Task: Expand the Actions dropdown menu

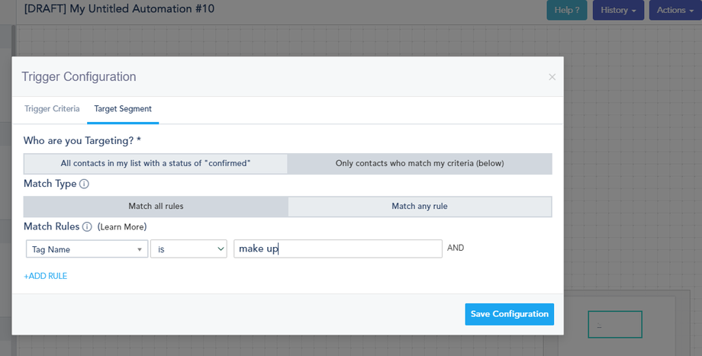Action: click(x=675, y=10)
